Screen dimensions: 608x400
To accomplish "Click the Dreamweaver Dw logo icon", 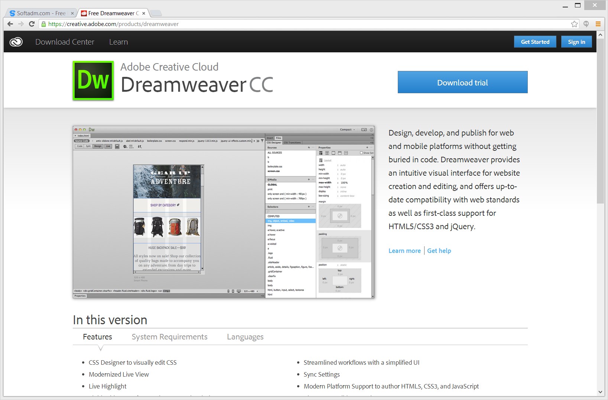I will point(93,81).
